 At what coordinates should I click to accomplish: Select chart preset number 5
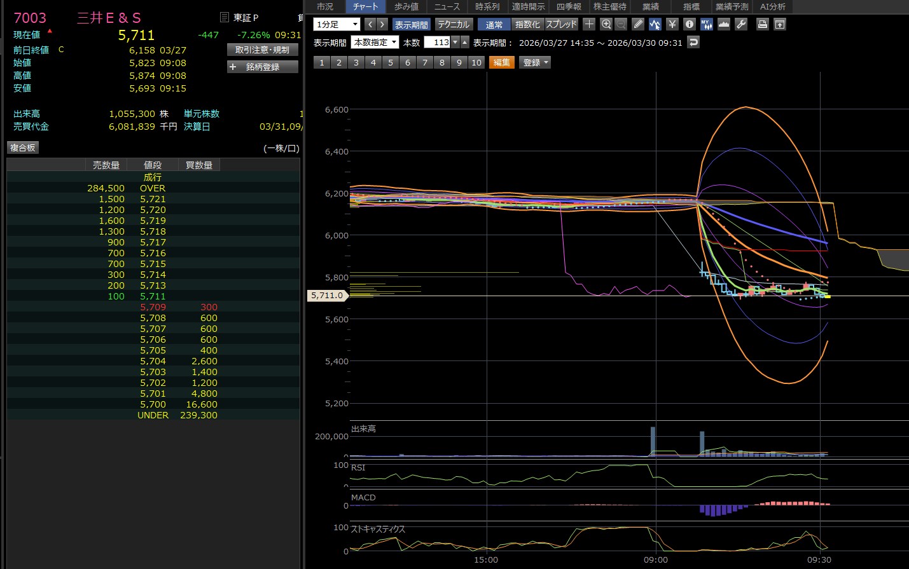pos(391,62)
